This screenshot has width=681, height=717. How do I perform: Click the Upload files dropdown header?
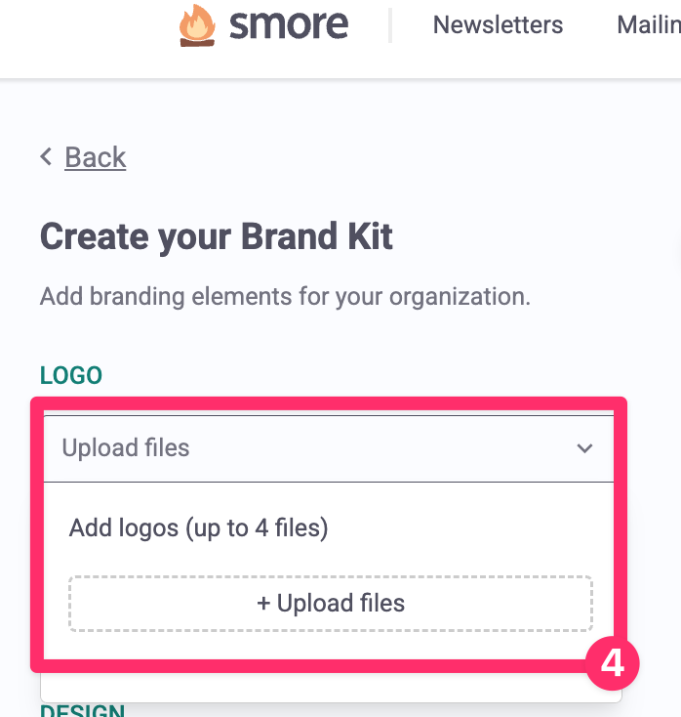click(x=293, y=448)
